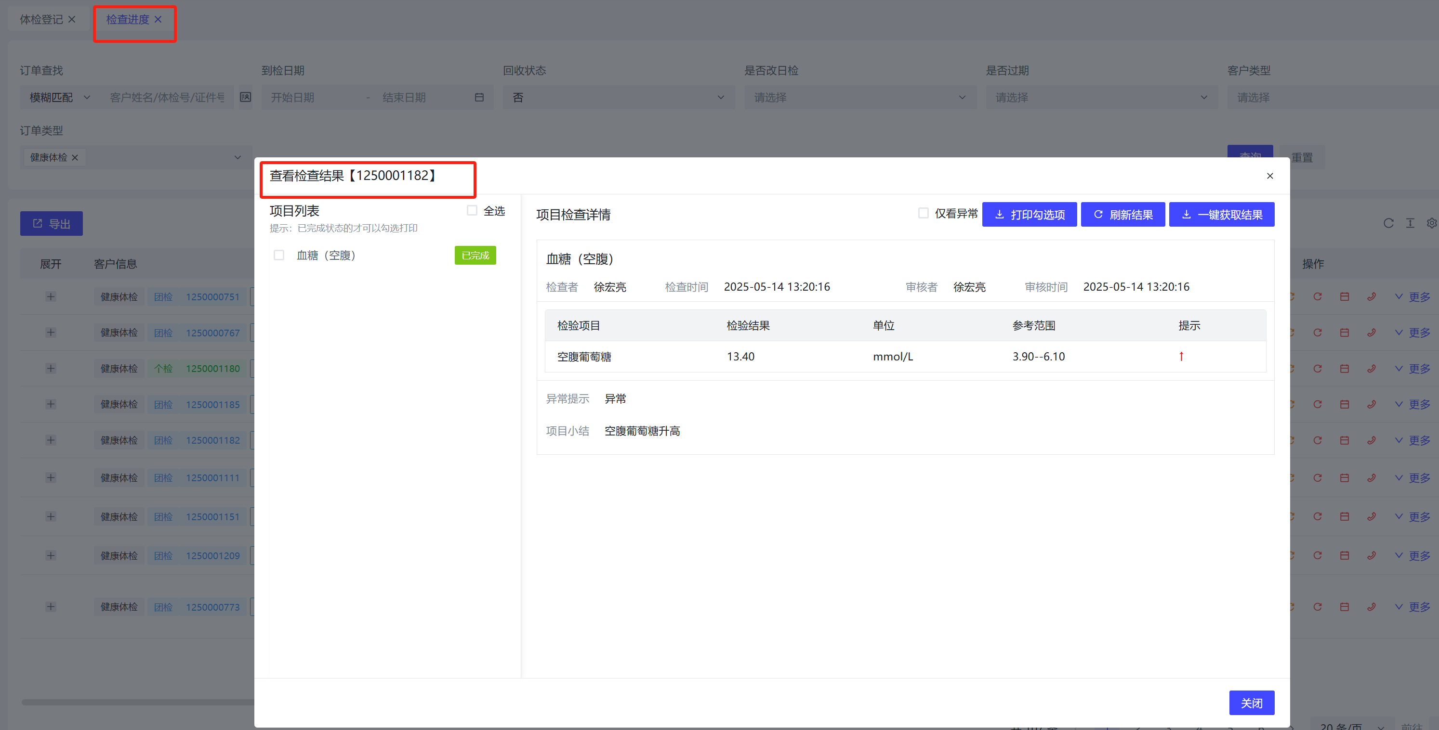Click the phone icon in row 1250000751
Image resolution: width=1439 pixels, height=730 pixels.
(1372, 296)
